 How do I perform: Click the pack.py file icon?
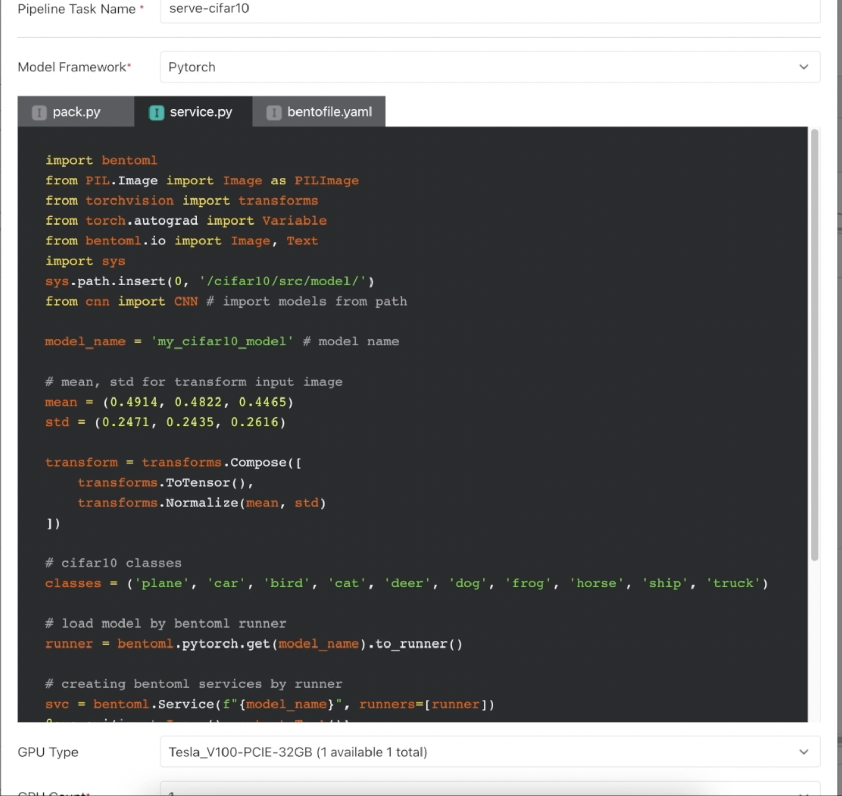tap(39, 112)
